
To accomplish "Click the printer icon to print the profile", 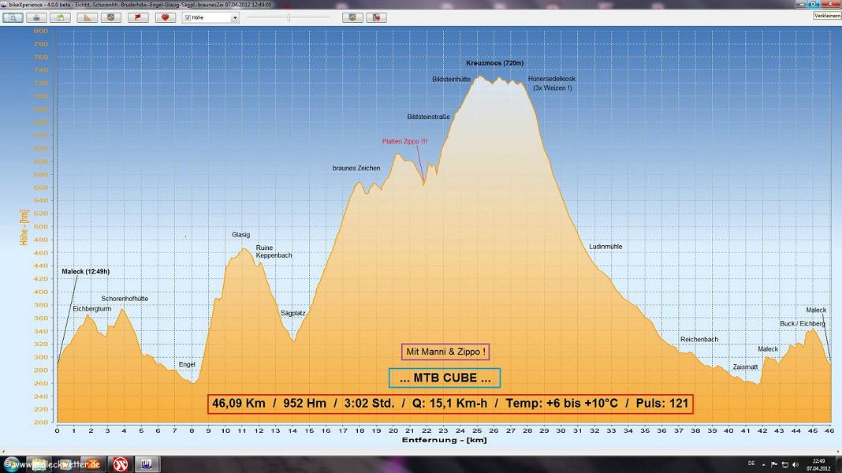I will (x=36, y=17).
